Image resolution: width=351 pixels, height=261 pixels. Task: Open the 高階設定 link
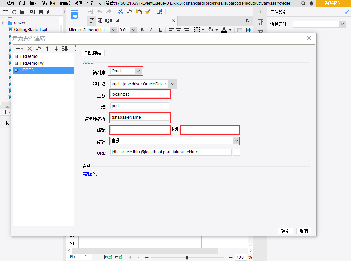(x=91, y=174)
